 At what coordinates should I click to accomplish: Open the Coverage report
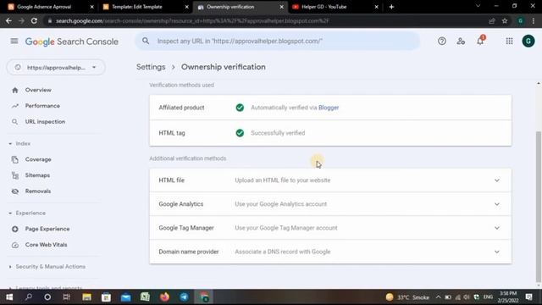38,159
